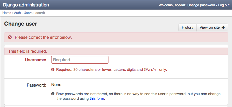Go to Home via the breadcrumb
Viewport: 232px width, 107px height.
pyautogui.click(x=7, y=13)
